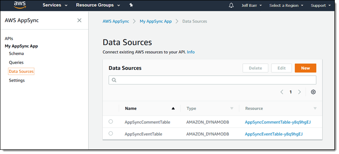Image resolution: width=339 pixels, height=154 pixels.
Task: Click the search magnifier icon
Action: click(114, 80)
